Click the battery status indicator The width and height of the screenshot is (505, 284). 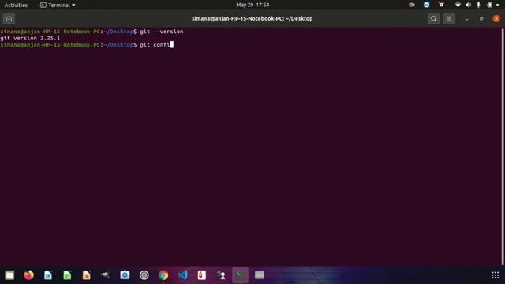pyautogui.click(x=489, y=5)
